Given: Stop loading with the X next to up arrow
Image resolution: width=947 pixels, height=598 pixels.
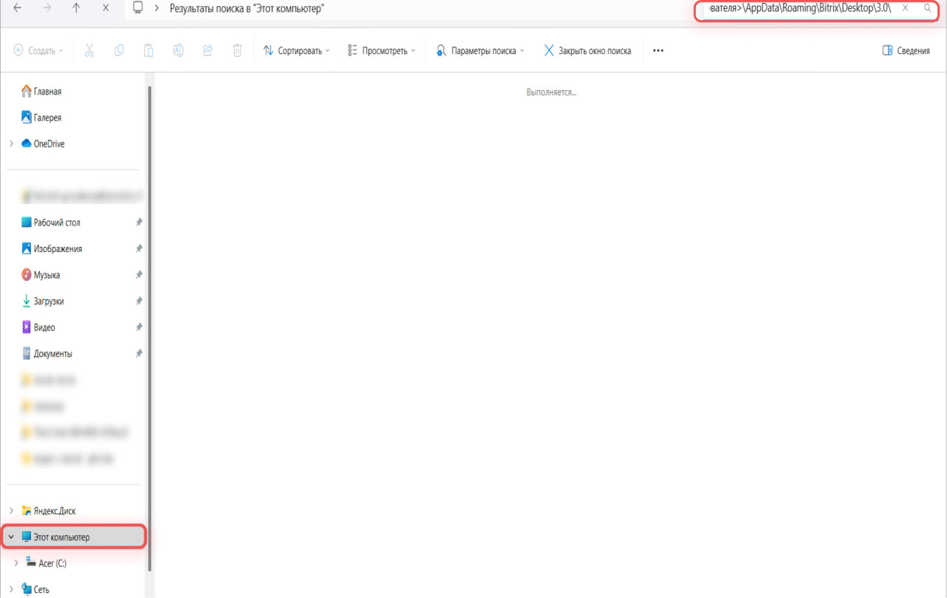Looking at the screenshot, I should pyautogui.click(x=106, y=8).
